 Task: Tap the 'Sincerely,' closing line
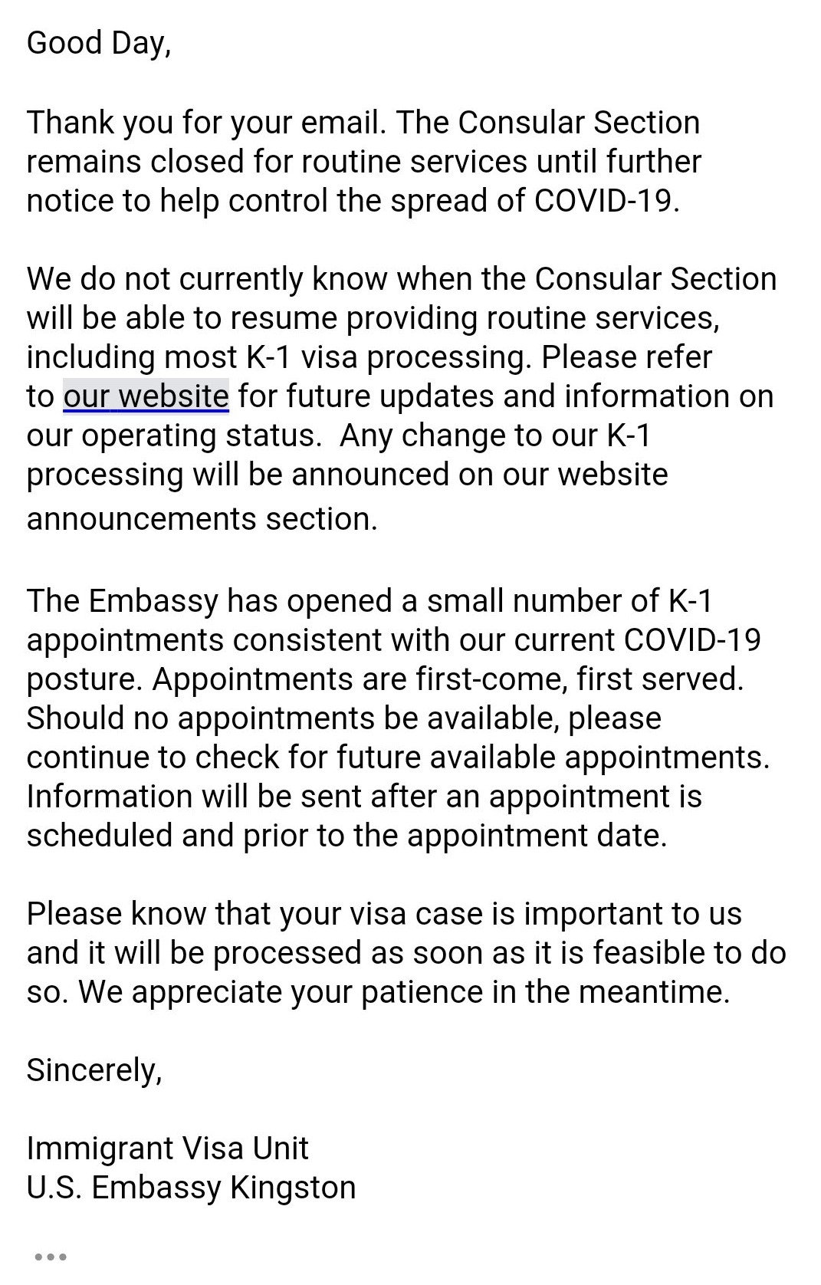94,1070
